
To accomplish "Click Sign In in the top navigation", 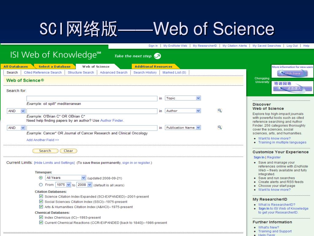I will coord(153,46).
